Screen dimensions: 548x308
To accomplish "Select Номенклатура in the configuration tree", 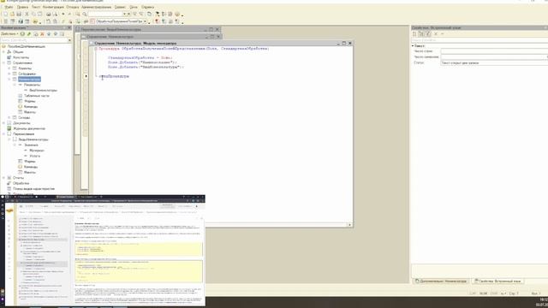I will coord(29,80).
